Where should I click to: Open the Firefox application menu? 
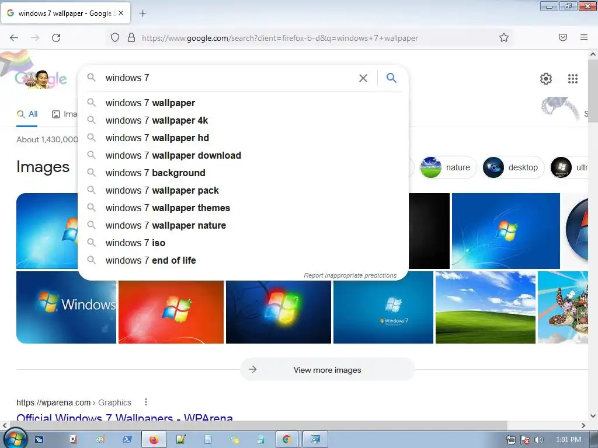[x=584, y=37]
